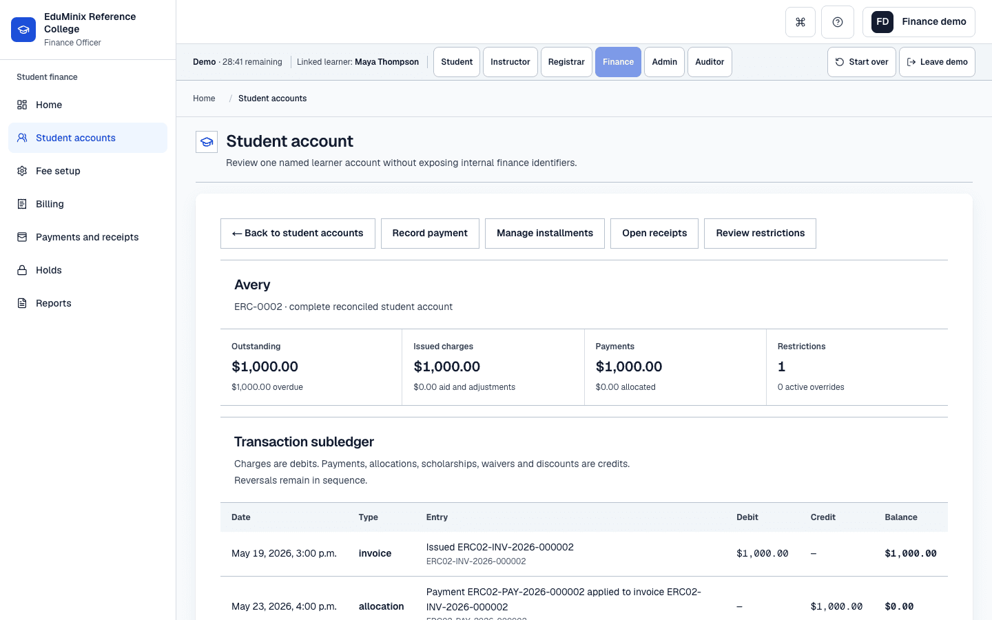The width and height of the screenshot is (992, 620).
Task: Switch to the Student role tab
Action: click(x=457, y=62)
